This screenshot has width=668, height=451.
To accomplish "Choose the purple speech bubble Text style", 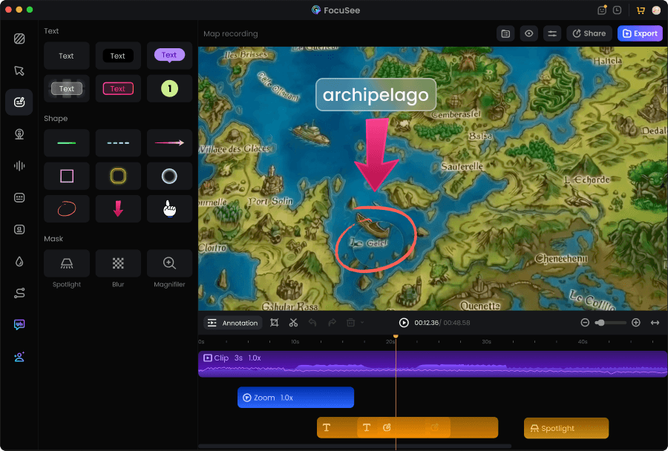I will pyautogui.click(x=169, y=56).
